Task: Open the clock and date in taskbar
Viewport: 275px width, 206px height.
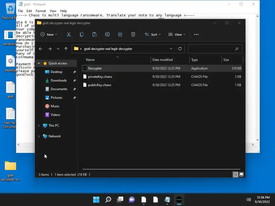Action: (x=262, y=200)
